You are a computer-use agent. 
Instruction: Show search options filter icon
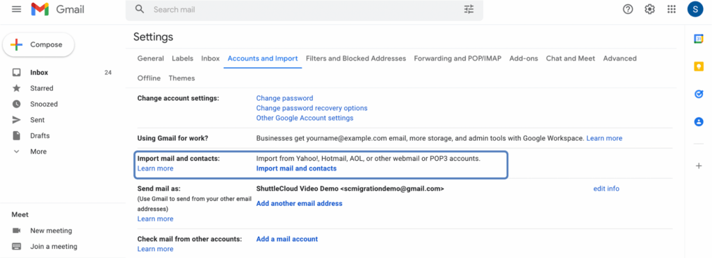[x=469, y=9]
